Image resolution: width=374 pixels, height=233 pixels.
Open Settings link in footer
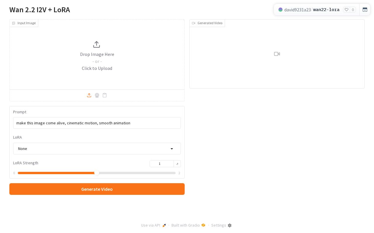(221, 225)
